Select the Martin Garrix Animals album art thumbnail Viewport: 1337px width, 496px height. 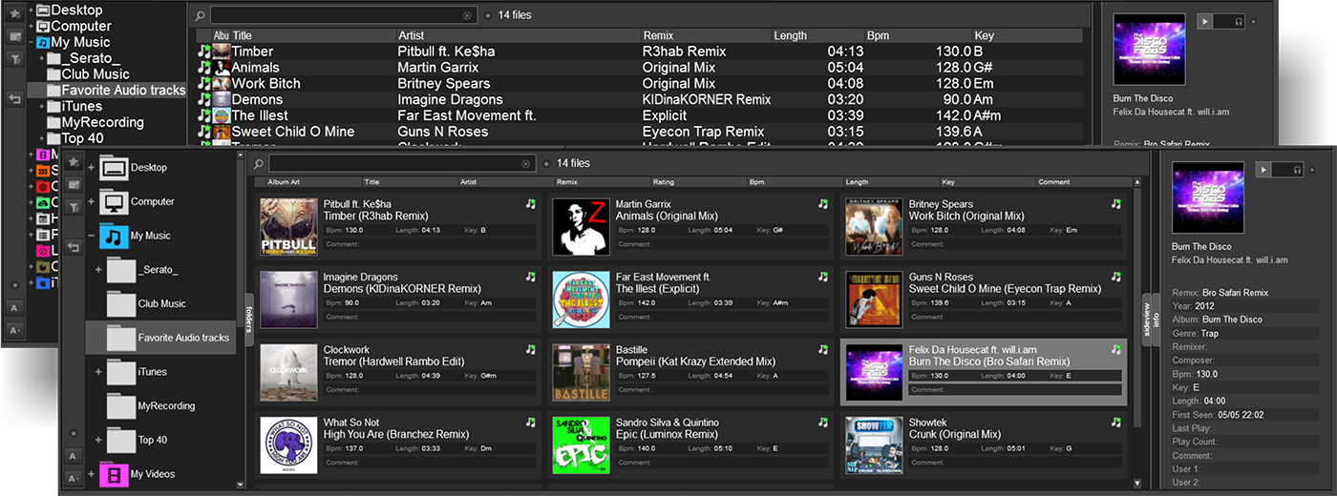(581, 226)
